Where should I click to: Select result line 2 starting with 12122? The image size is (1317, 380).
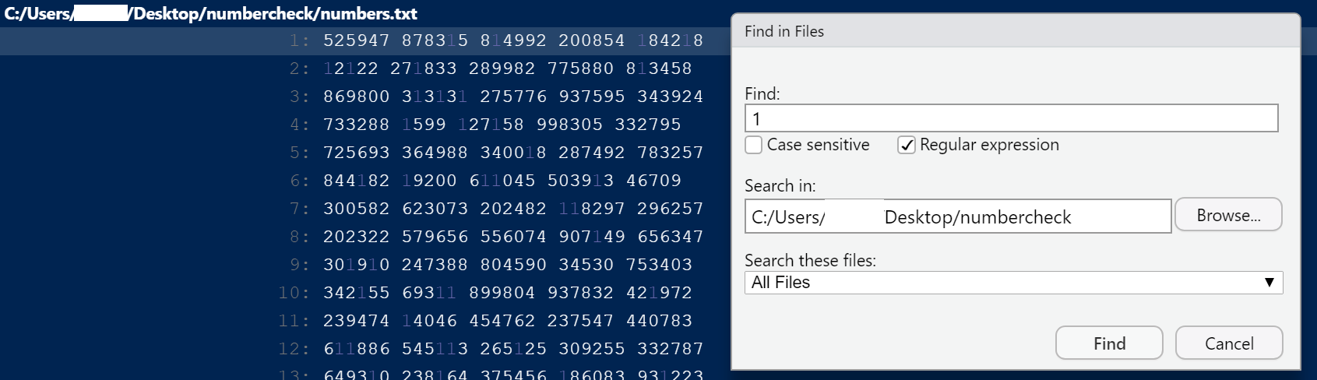click(365, 69)
